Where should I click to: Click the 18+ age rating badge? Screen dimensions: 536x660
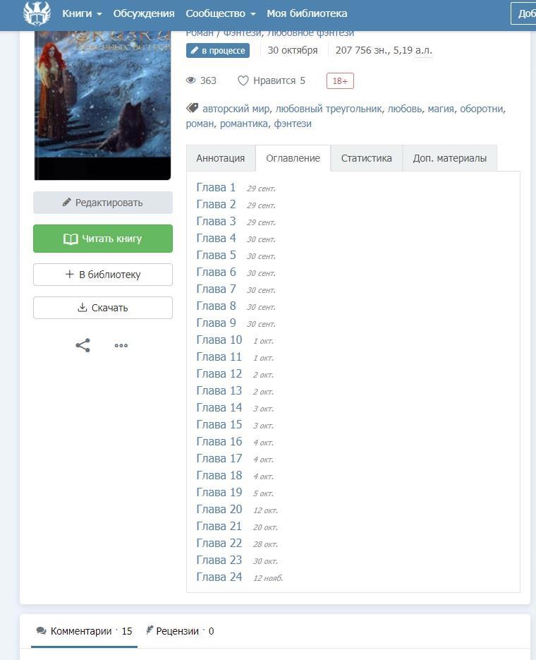340,80
